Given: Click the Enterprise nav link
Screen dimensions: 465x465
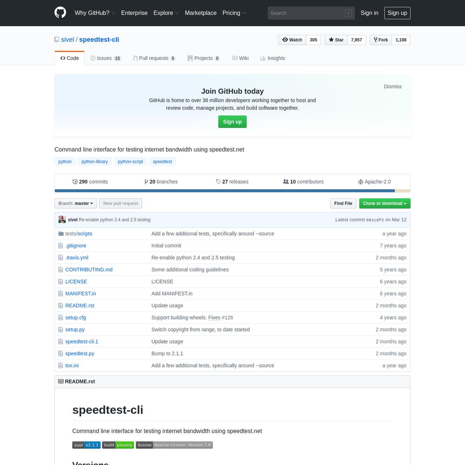Looking at the screenshot, I should tap(134, 13).
